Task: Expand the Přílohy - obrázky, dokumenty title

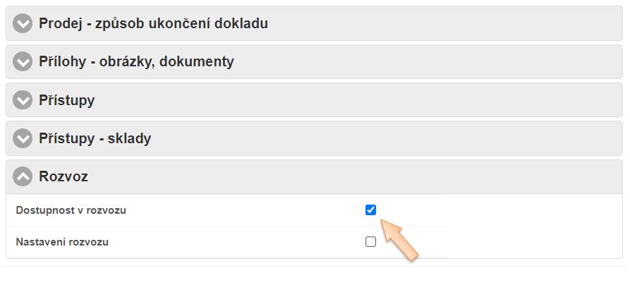Action: (136, 62)
